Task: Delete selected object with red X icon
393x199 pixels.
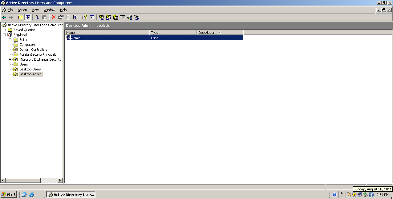Action: [x=53, y=17]
